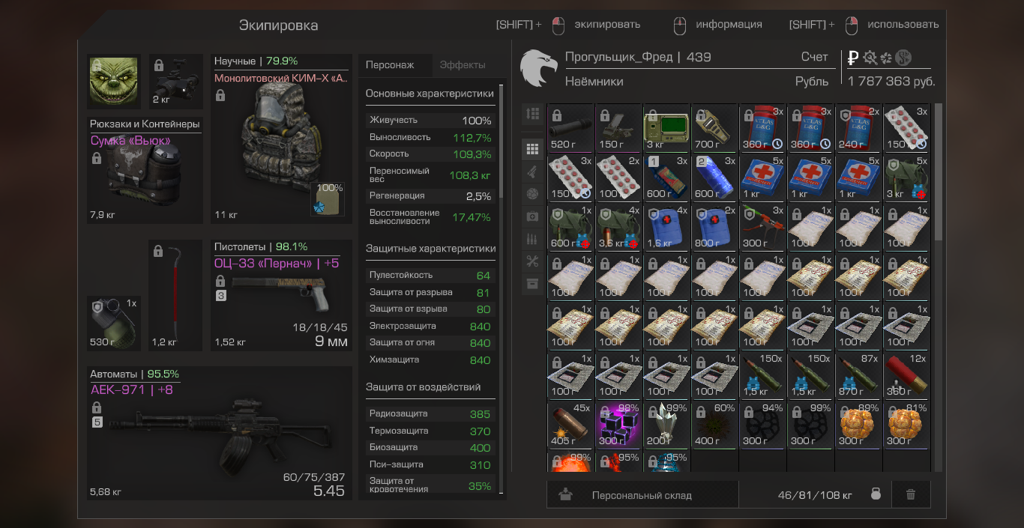Click the Пси-защита 310 stat row
The image size is (1024, 528).
[430, 464]
